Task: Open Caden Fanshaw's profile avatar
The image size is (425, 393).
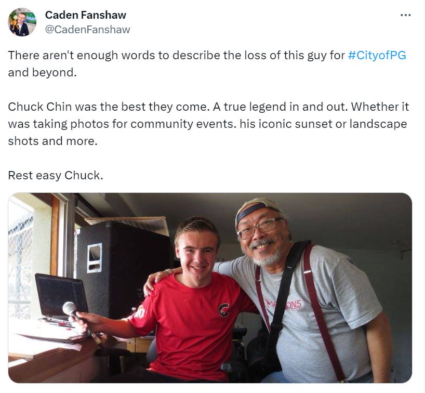Action: point(22,22)
